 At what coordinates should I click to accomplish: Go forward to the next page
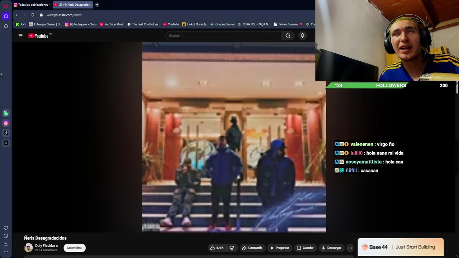click(x=24, y=15)
